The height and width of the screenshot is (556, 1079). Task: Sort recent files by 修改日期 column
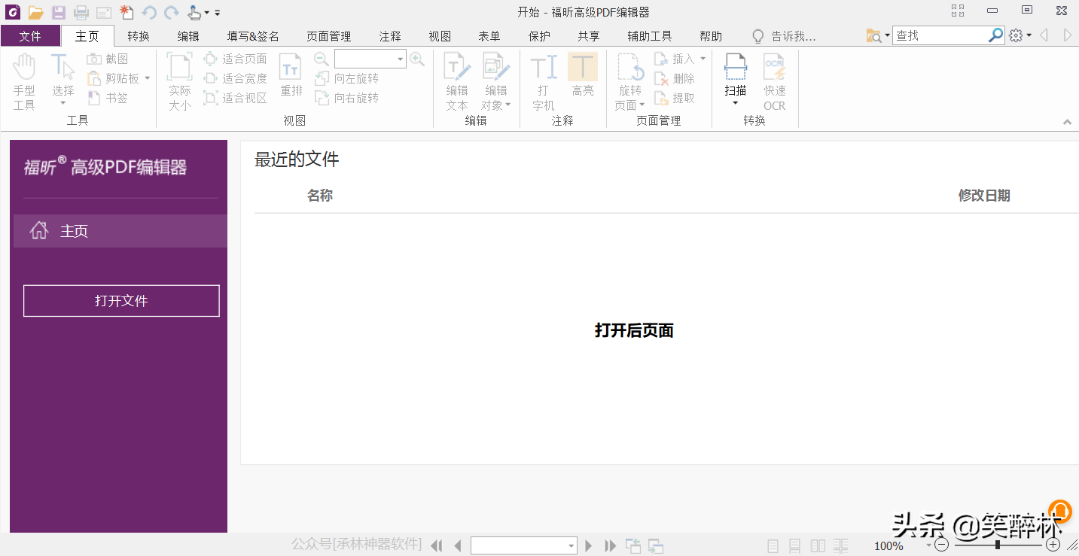click(x=984, y=196)
